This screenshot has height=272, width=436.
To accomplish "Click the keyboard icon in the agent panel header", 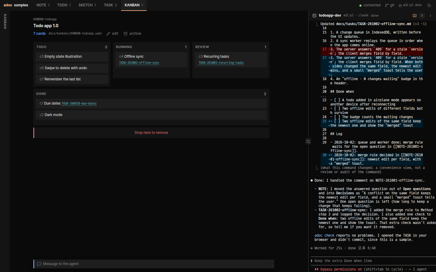I will pos(415,15).
